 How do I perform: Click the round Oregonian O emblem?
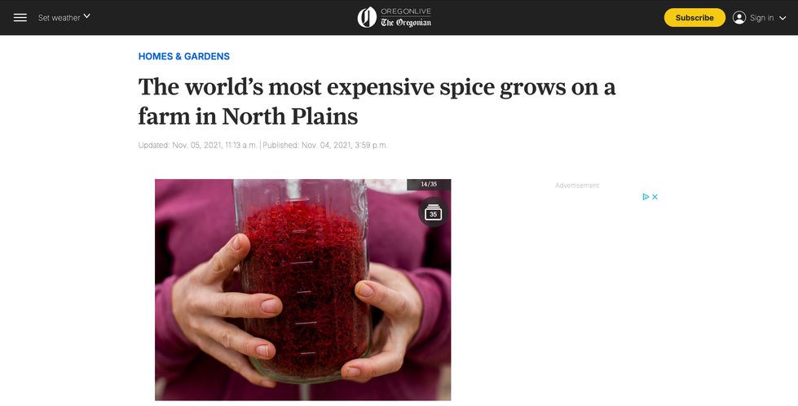[367, 17]
